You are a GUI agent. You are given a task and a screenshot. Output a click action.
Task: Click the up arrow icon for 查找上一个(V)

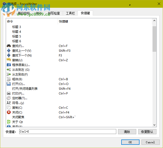coord(9,50)
